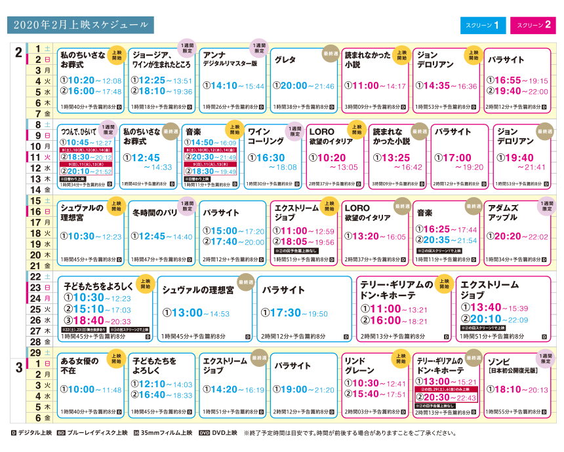The width and height of the screenshot is (564, 452).
Task: Select the 冬時間のパリ movie title
Action: point(155,213)
